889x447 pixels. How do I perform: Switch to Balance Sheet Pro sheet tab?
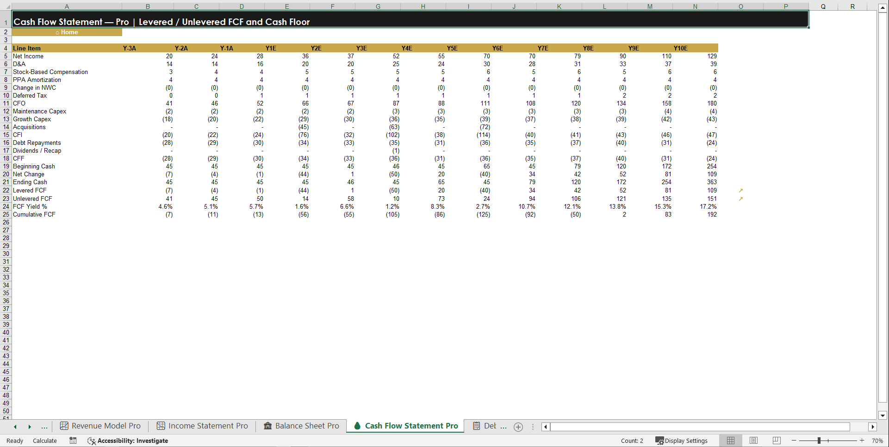pyautogui.click(x=301, y=426)
